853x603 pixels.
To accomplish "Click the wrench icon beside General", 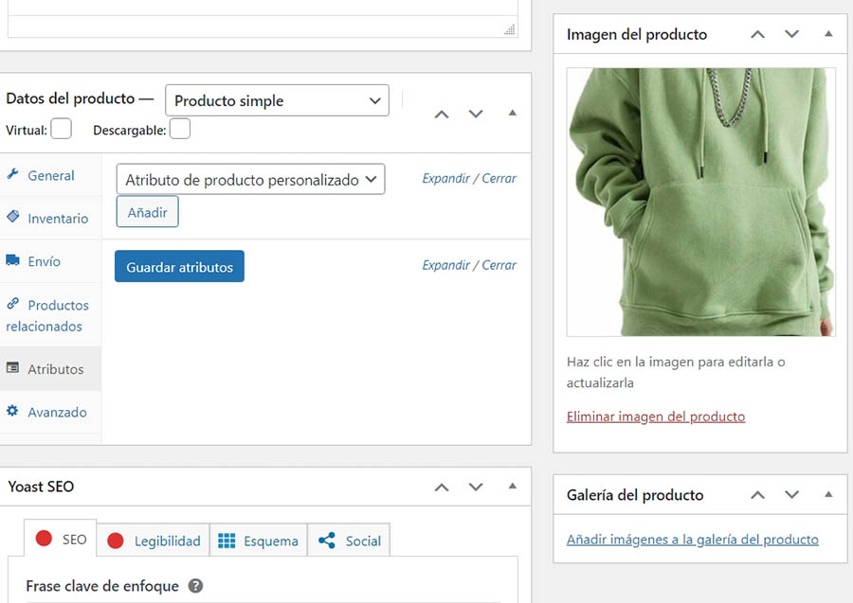I will pyautogui.click(x=13, y=175).
